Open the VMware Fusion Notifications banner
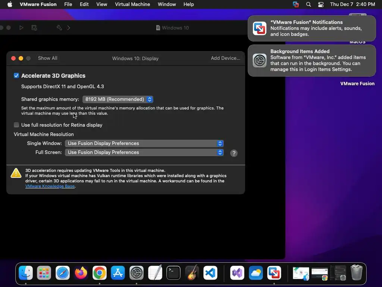This screenshot has width=382, height=287. coord(312,28)
